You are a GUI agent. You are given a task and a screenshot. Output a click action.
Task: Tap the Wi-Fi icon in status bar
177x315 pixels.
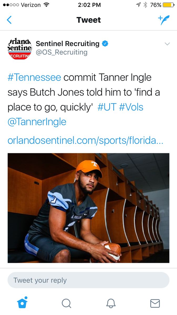tap(46, 5)
